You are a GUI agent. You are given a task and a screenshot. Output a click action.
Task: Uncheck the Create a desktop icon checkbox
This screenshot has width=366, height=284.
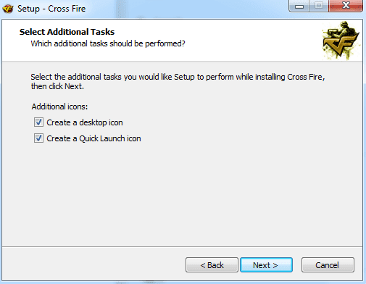coord(38,122)
